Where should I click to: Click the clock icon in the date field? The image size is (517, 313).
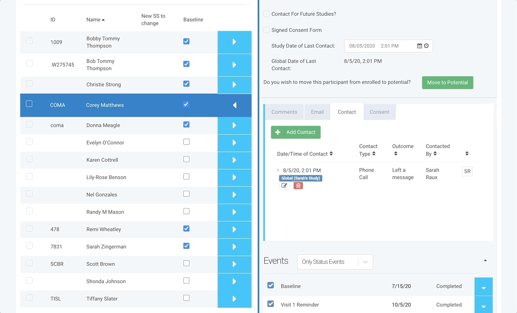426,46
